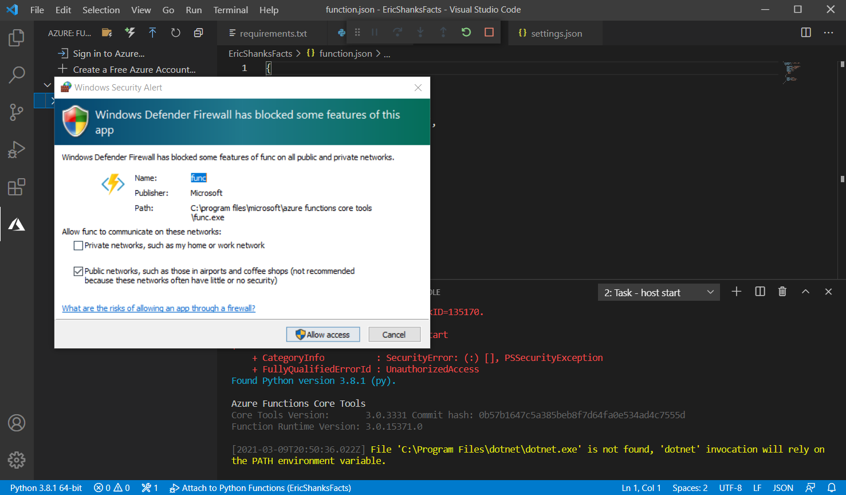This screenshot has height=495, width=846.
Task: Click Deploy to Function App arrow icon
Action: pyautogui.click(x=152, y=33)
